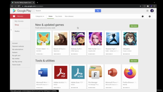Open the Redeem link
This screenshot has width=163, height=92.
15,52
